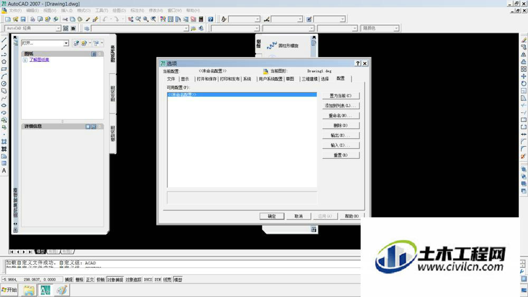528x297 pixels.
Task: Toggle the 线宽 lineweight status button
Action: [167, 280]
